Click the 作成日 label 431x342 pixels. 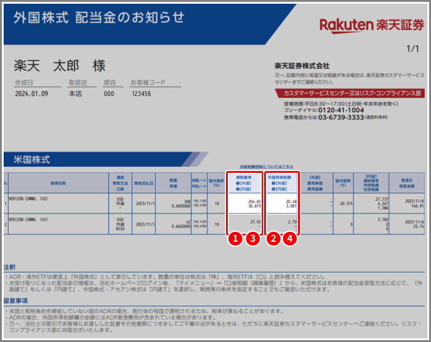[24, 82]
